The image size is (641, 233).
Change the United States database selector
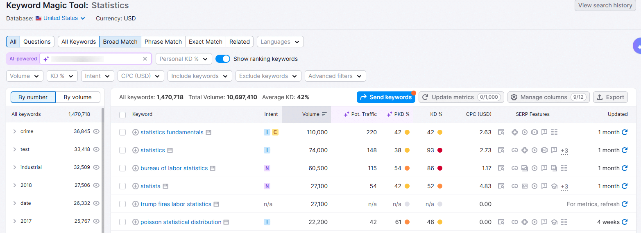pos(60,18)
